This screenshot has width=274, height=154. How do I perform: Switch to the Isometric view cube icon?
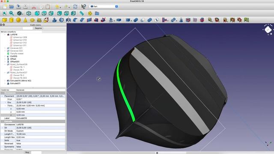tap(29, 13)
